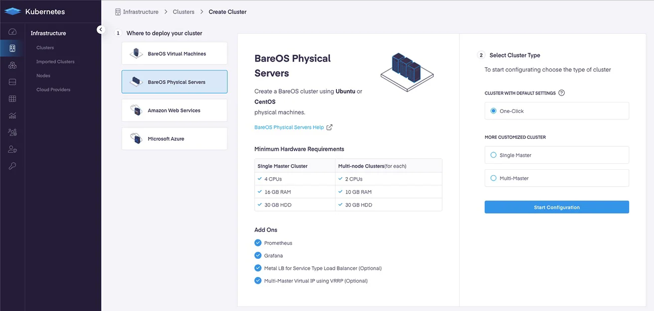
Task: Open Cloud Providers in the Infrastructure menu
Action: tap(53, 90)
